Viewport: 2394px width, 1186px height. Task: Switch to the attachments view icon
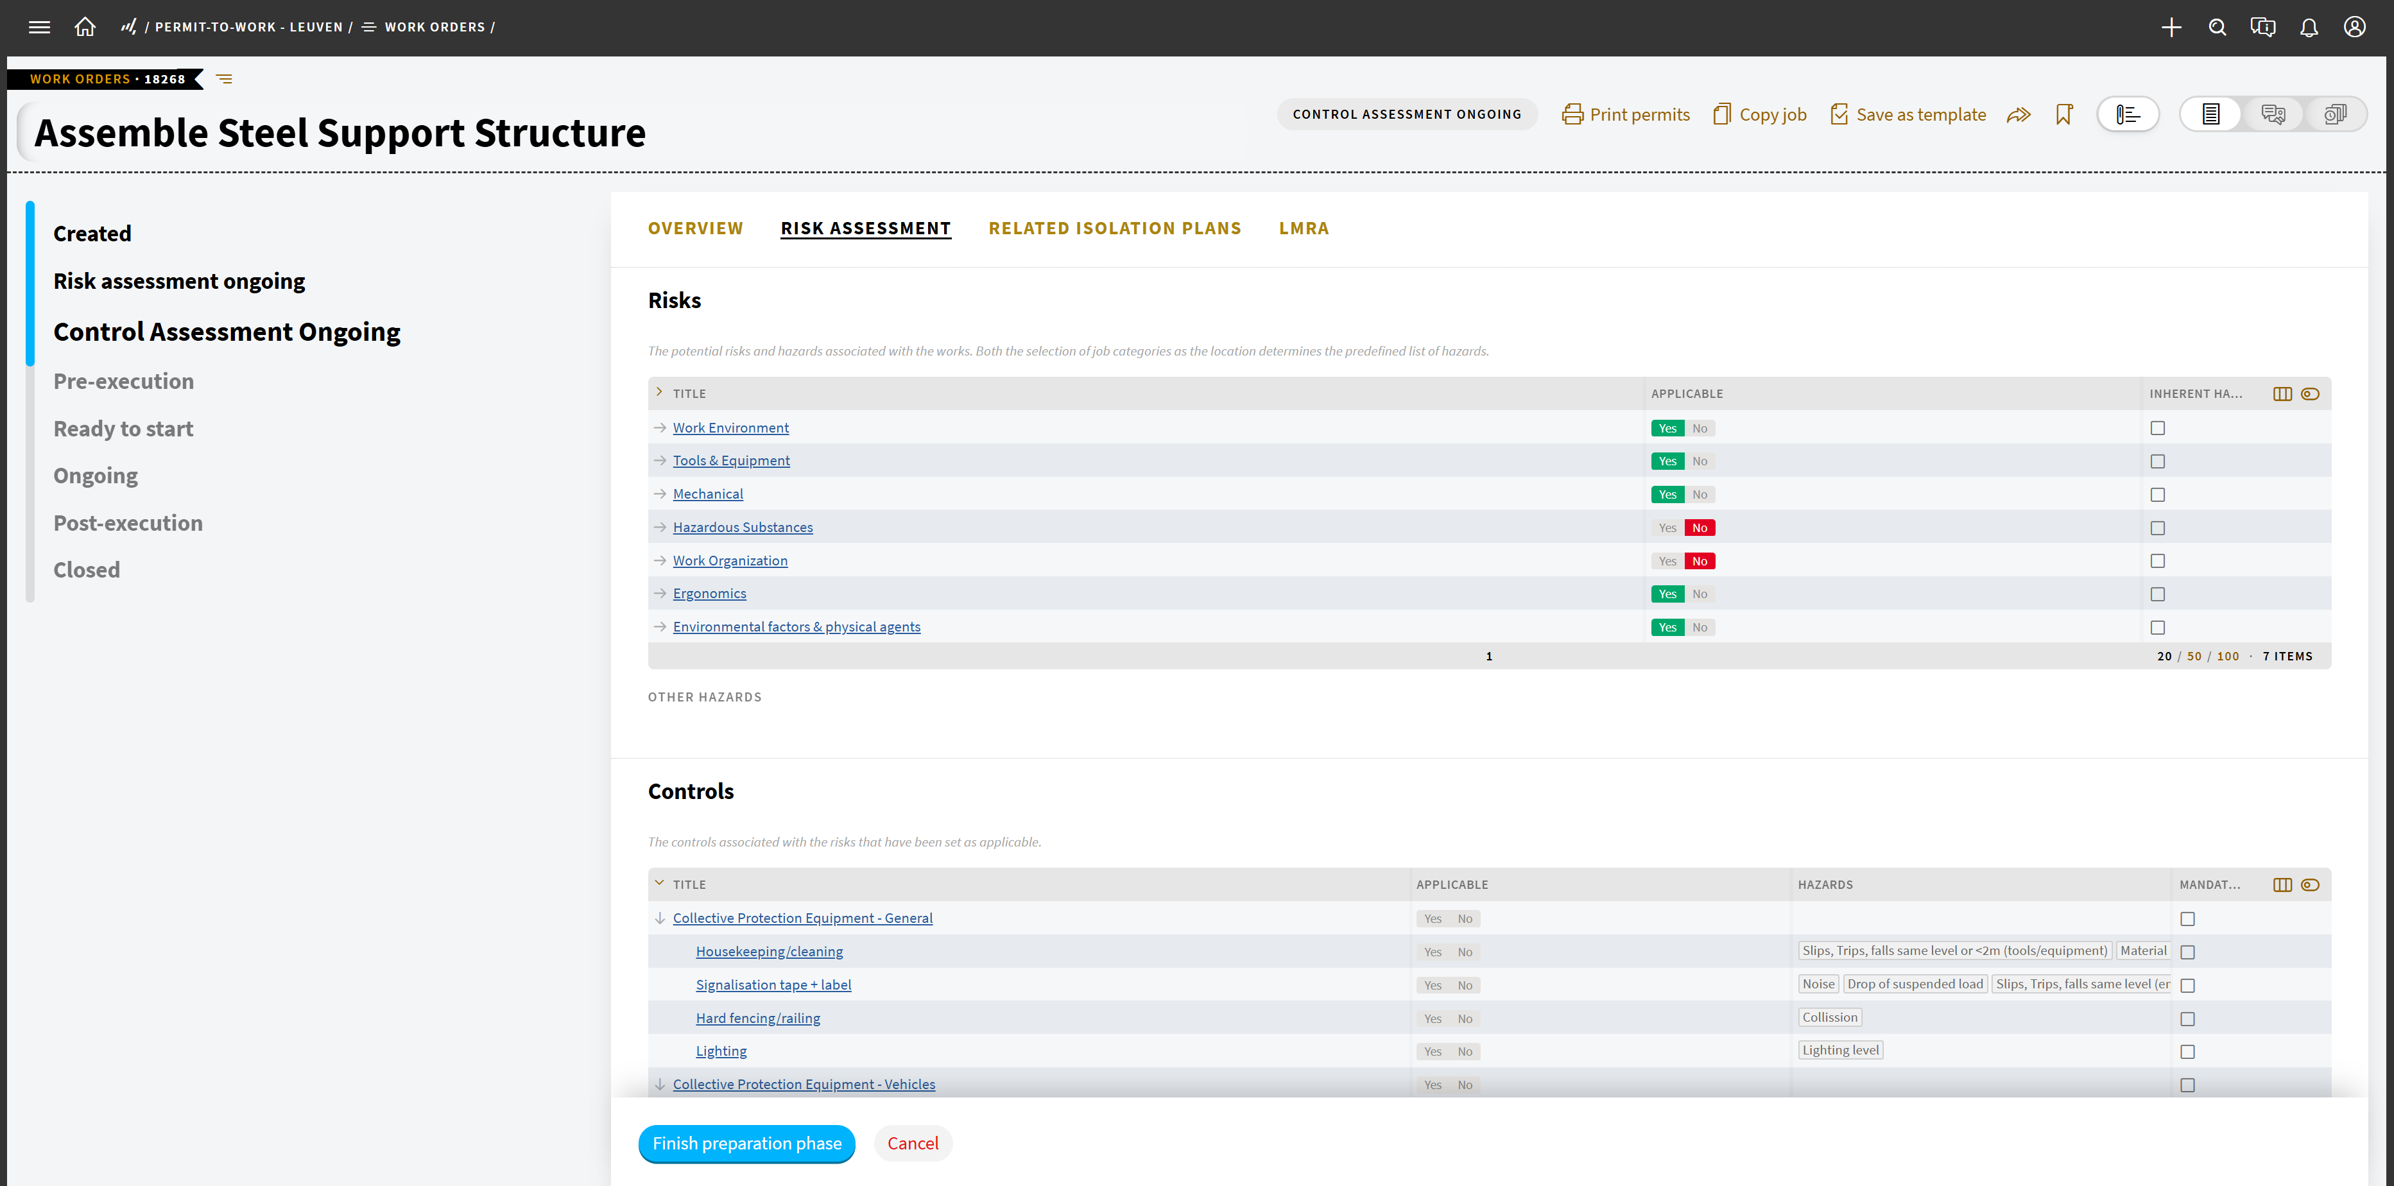[x=2336, y=114]
